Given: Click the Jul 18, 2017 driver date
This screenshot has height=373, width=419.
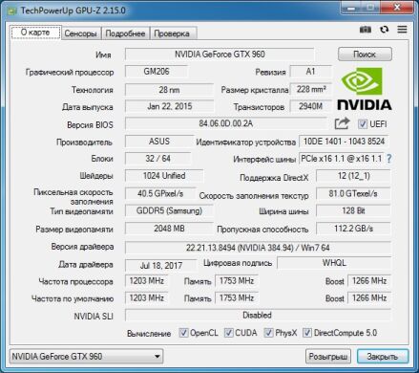Looking at the screenshot, I should (161, 266).
